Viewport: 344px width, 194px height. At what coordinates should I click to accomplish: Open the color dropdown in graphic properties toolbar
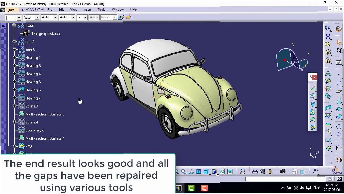(13, 17)
